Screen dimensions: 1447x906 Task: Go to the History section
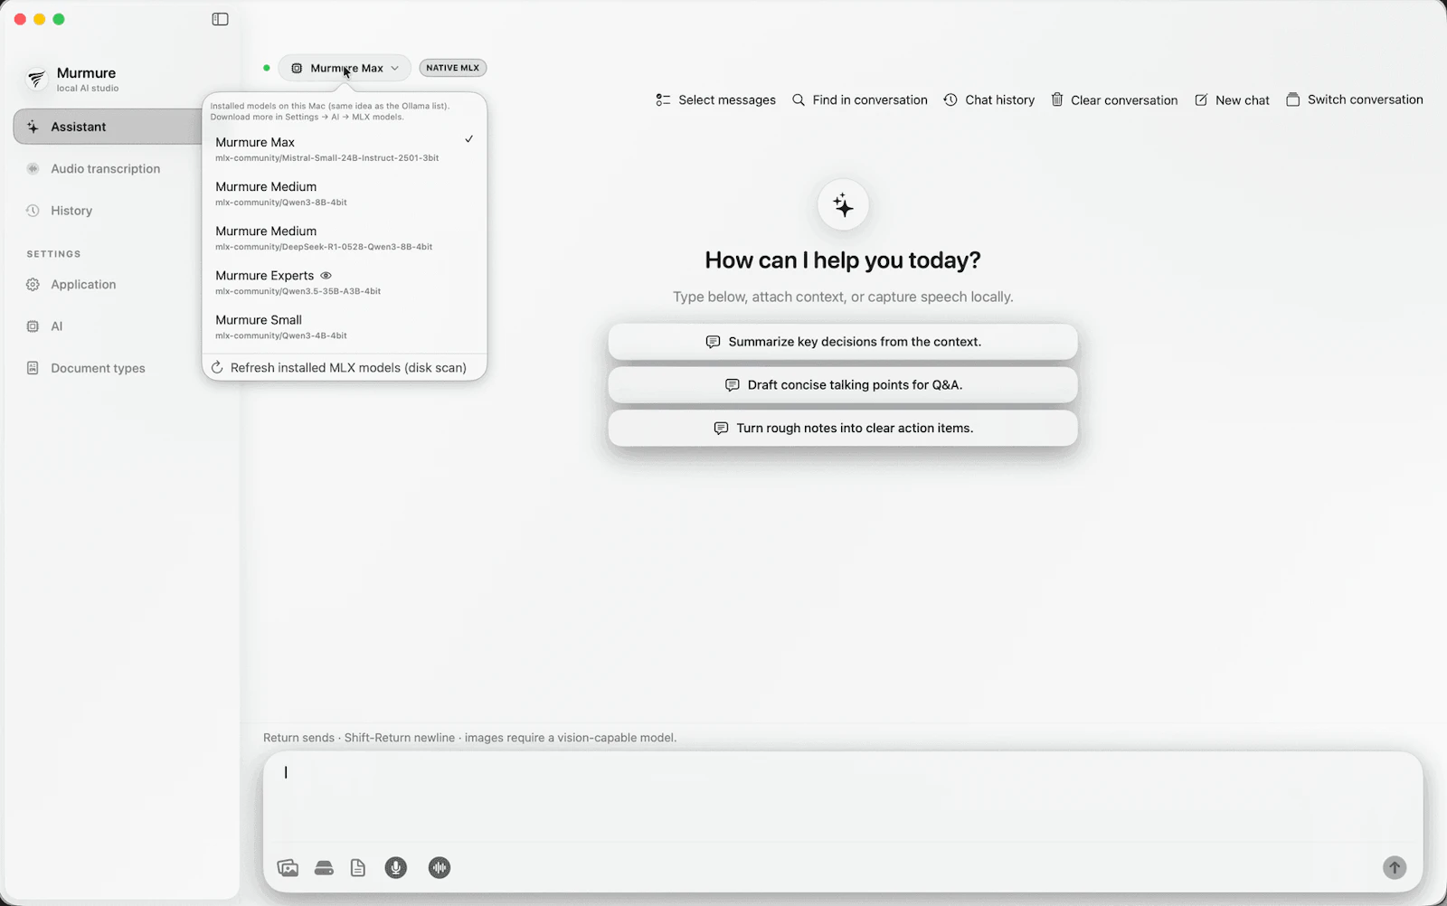point(71,211)
